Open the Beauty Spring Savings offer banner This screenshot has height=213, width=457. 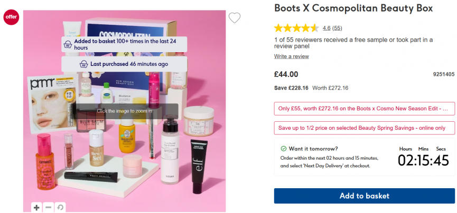(364, 128)
